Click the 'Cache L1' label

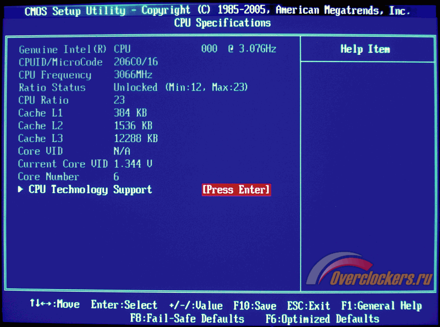point(40,113)
